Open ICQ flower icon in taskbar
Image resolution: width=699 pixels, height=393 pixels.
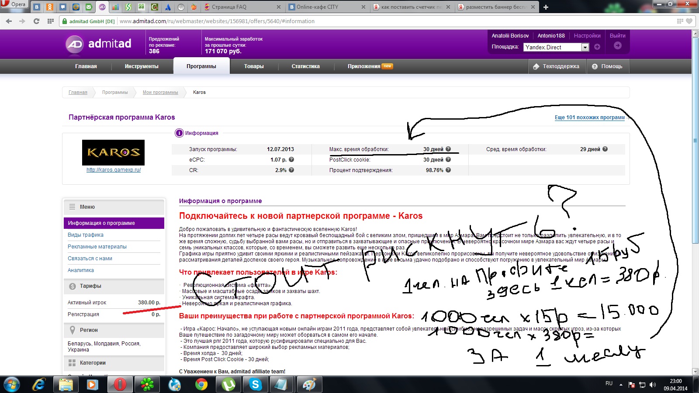147,385
